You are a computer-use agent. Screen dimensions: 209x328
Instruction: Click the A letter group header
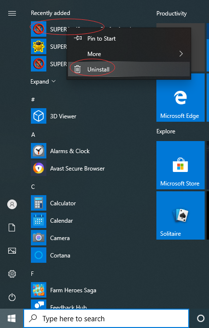pyautogui.click(x=33, y=134)
